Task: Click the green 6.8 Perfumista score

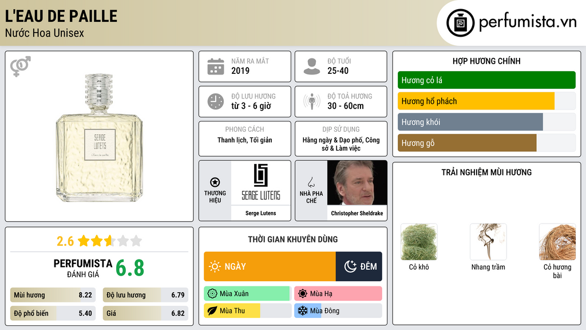Action: tap(130, 268)
